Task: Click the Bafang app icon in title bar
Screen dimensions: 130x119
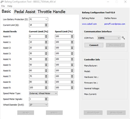Action: 2,2
